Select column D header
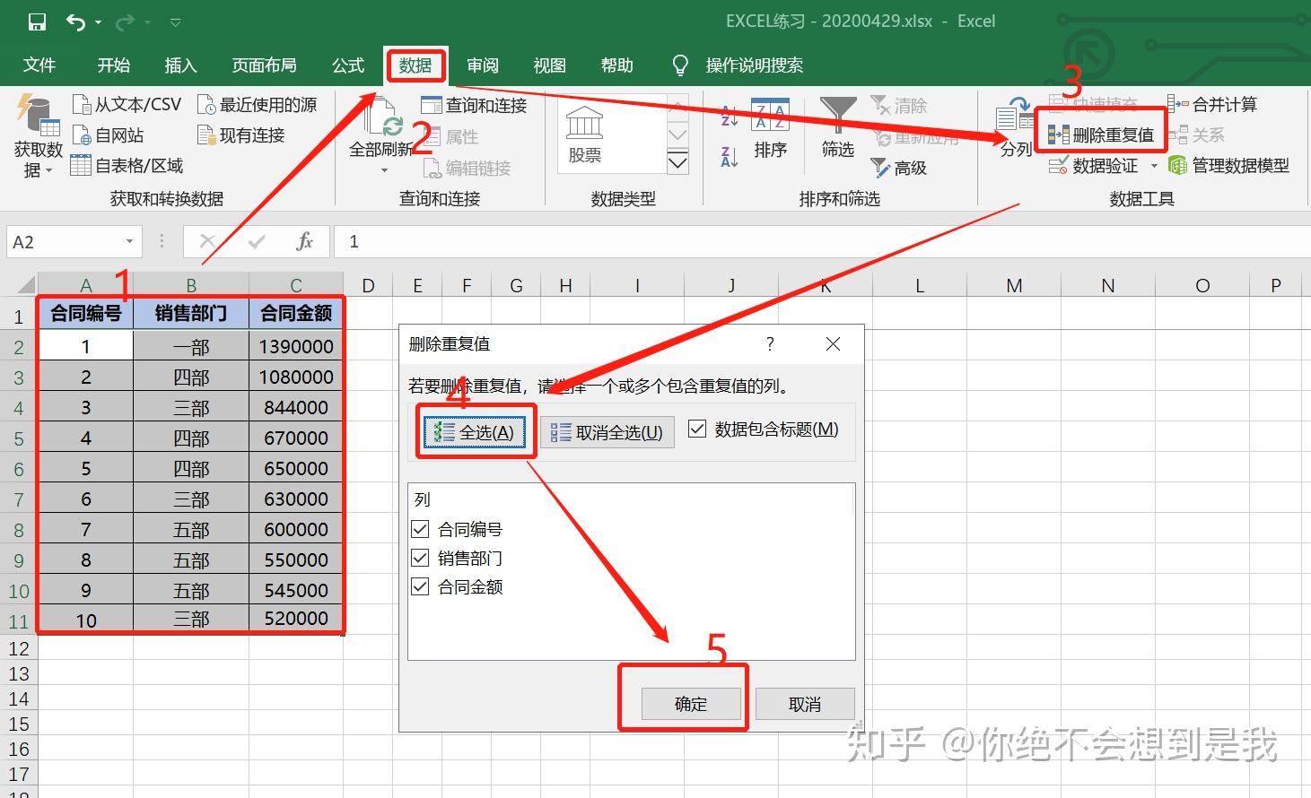 [x=368, y=286]
